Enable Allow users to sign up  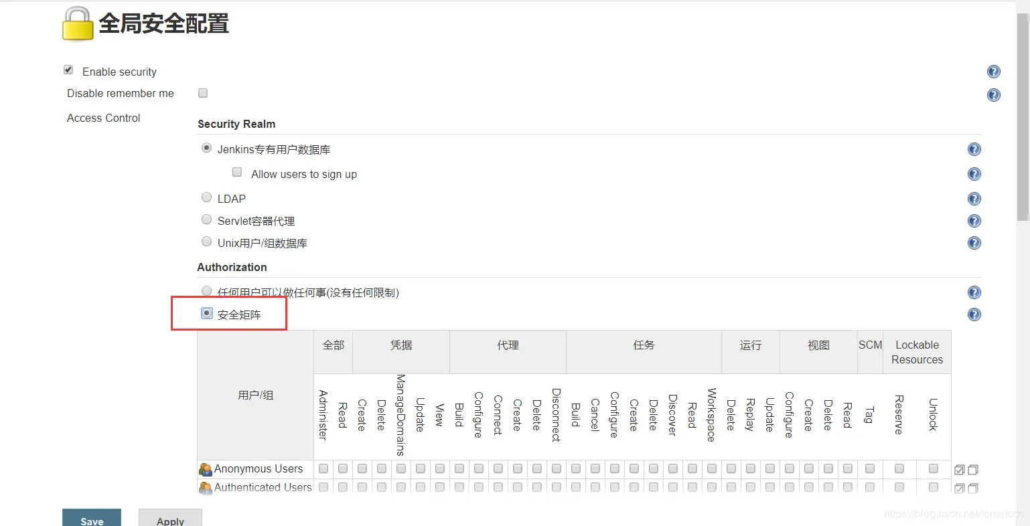tap(237, 172)
